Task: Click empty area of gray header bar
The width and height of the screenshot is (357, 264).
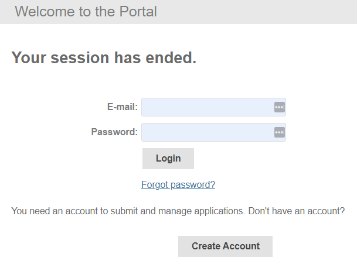Action: pyautogui.click(x=264, y=12)
